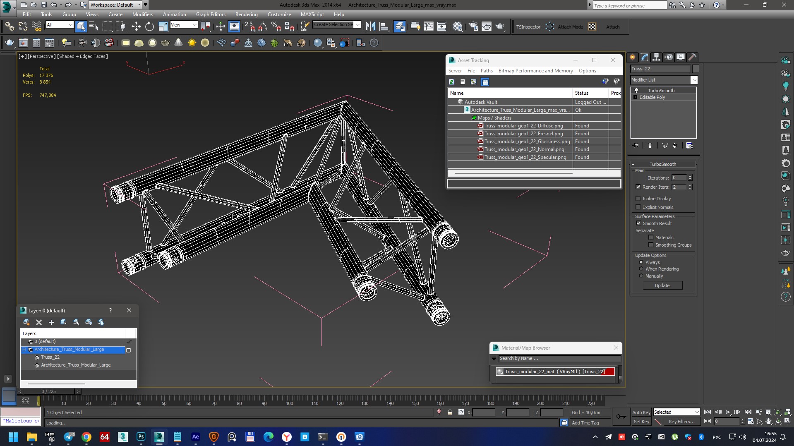Enable the Explicit Normals checkbox
This screenshot has height=446, width=794.
(x=638, y=207)
